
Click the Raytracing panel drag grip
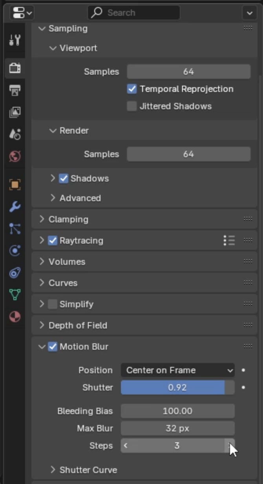[248, 240]
